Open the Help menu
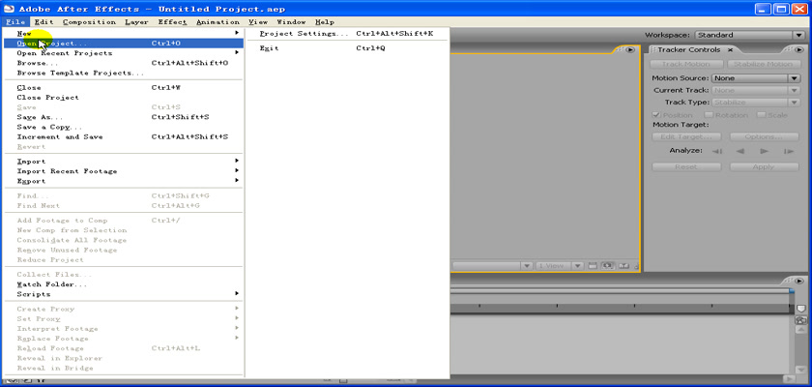812x387 pixels. click(325, 22)
